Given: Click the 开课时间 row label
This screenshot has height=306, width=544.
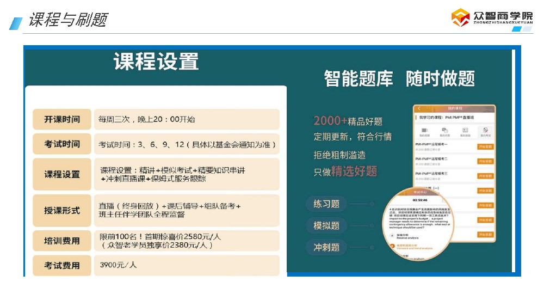Looking at the screenshot, I should click(61, 119).
